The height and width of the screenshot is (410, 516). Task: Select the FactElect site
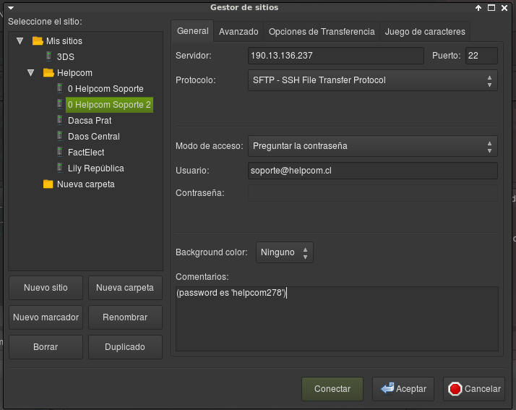(86, 153)
